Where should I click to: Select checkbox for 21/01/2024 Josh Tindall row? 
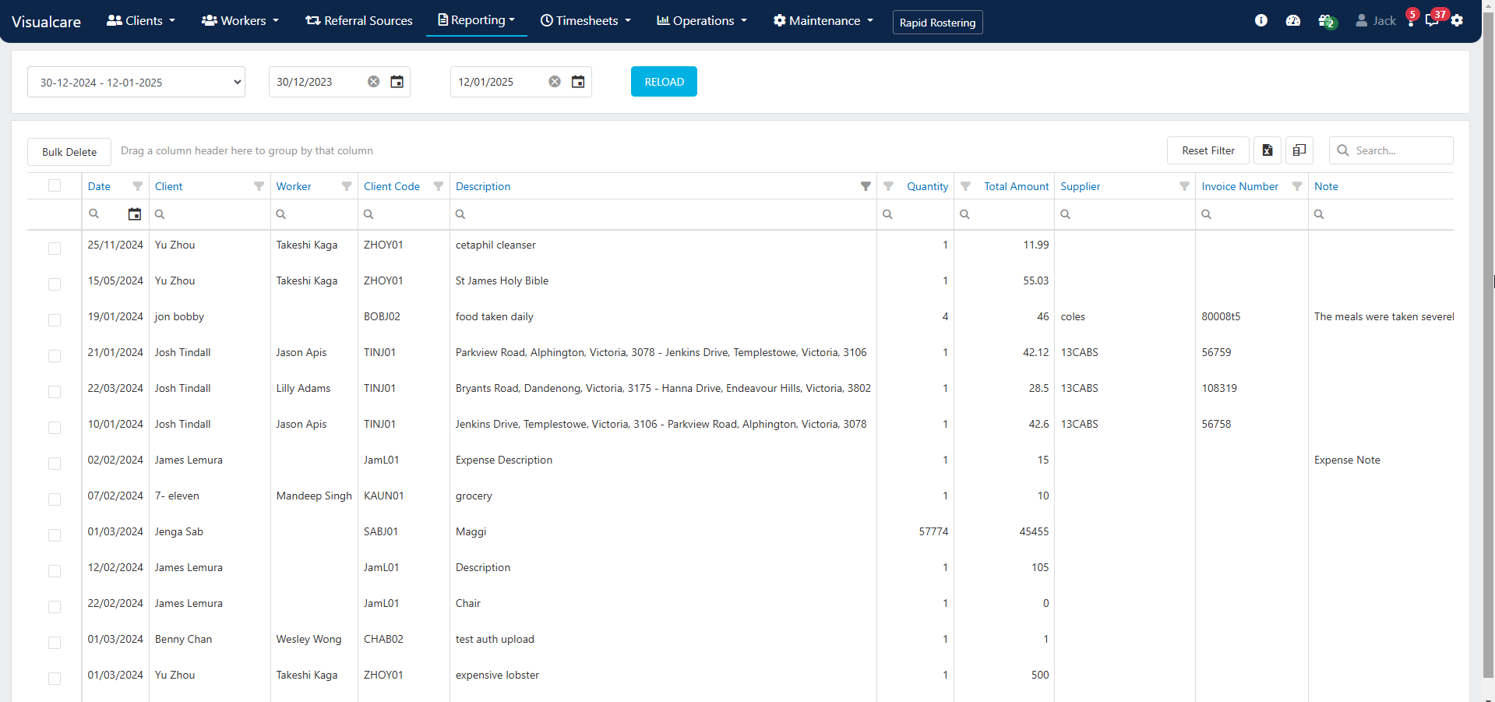coord(55,356)
